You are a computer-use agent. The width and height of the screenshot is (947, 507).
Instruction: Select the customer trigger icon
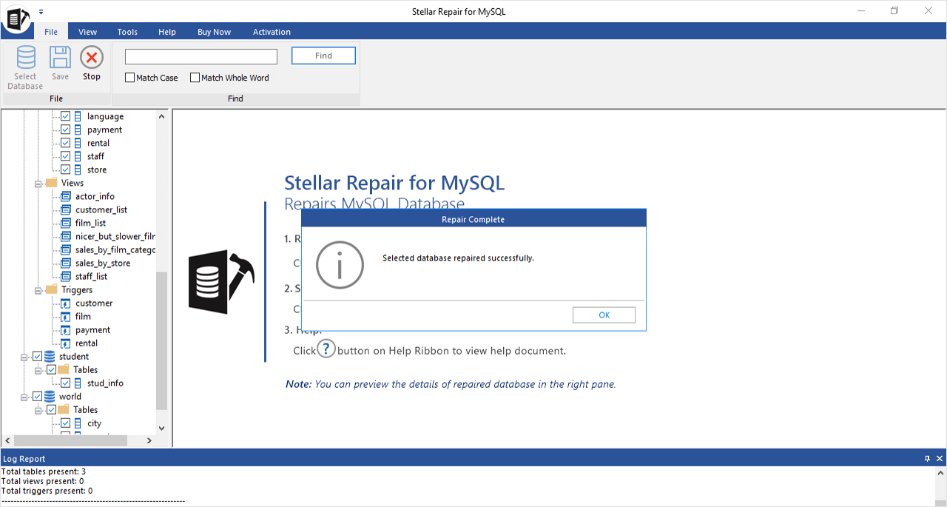(66, 303)
